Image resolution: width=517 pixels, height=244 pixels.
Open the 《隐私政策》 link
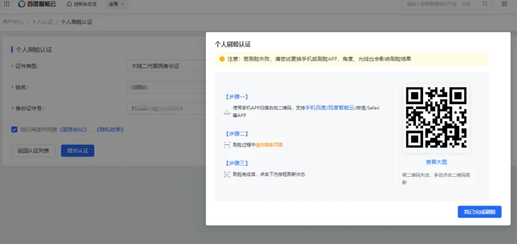coord(110,129)
